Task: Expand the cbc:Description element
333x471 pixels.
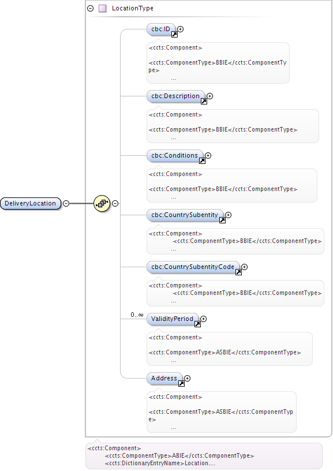Action: click(x=210, y=96)
